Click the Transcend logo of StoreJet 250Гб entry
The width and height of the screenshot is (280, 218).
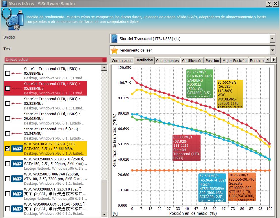click(17, 133)
